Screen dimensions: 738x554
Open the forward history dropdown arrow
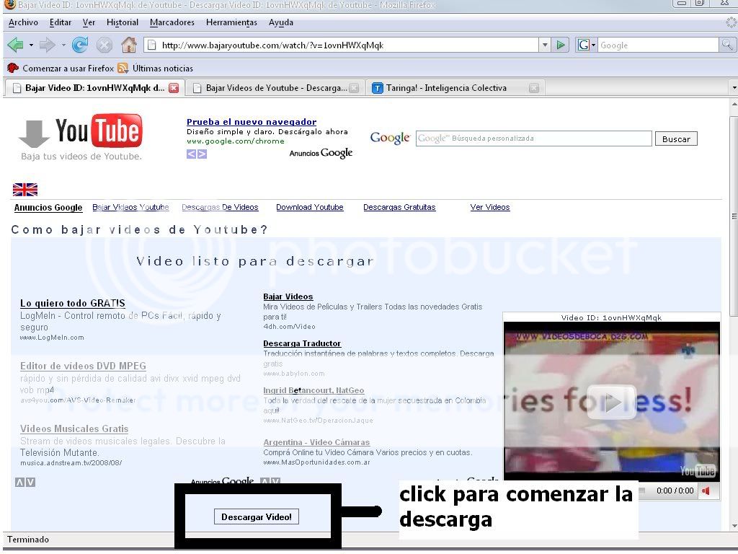coord(63,45)
